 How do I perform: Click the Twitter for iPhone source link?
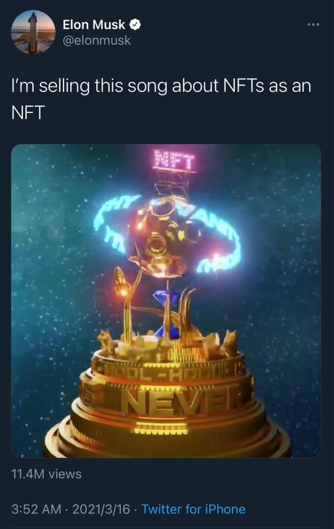click(193, 509)
